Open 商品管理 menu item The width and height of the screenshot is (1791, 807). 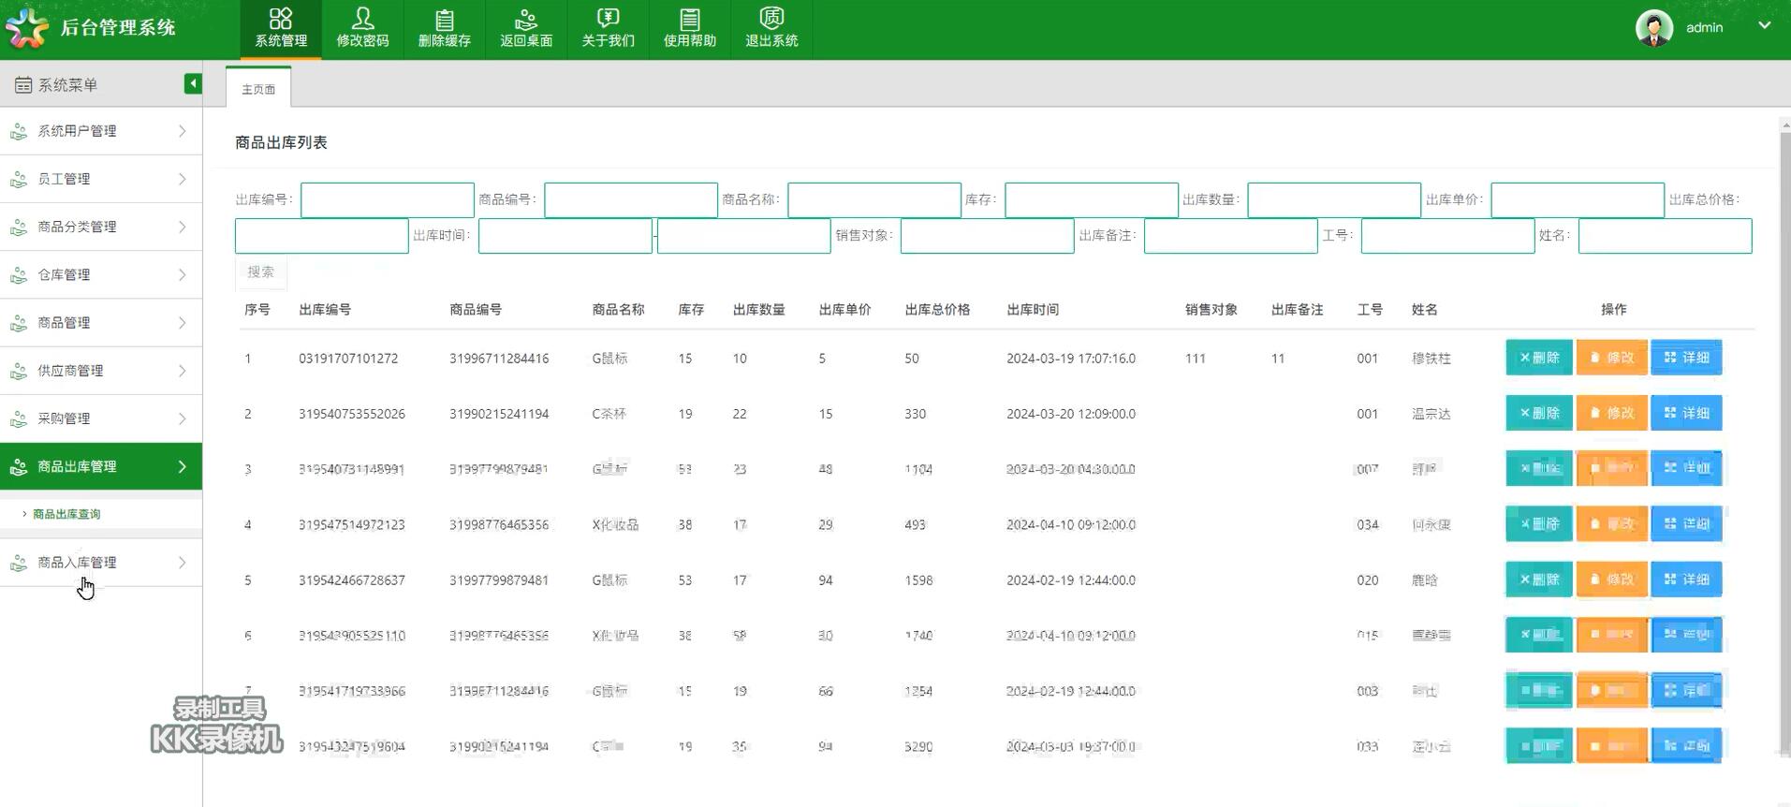click(101, 323)
